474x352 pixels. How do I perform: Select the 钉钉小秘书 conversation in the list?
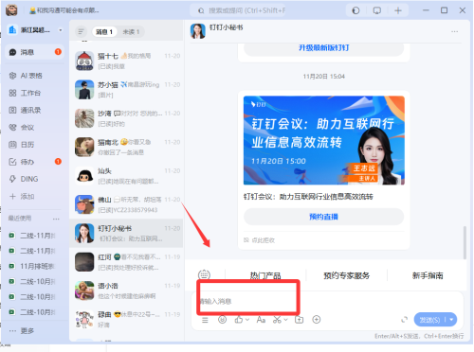click(126, 233)
